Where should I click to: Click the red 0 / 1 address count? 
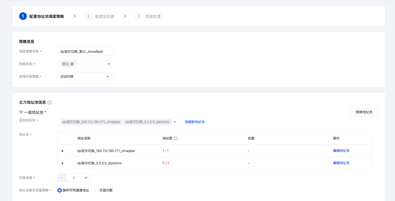point(166,163)
